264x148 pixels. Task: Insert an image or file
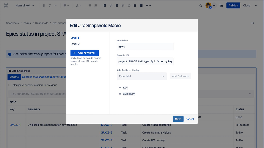click(117, 6)
